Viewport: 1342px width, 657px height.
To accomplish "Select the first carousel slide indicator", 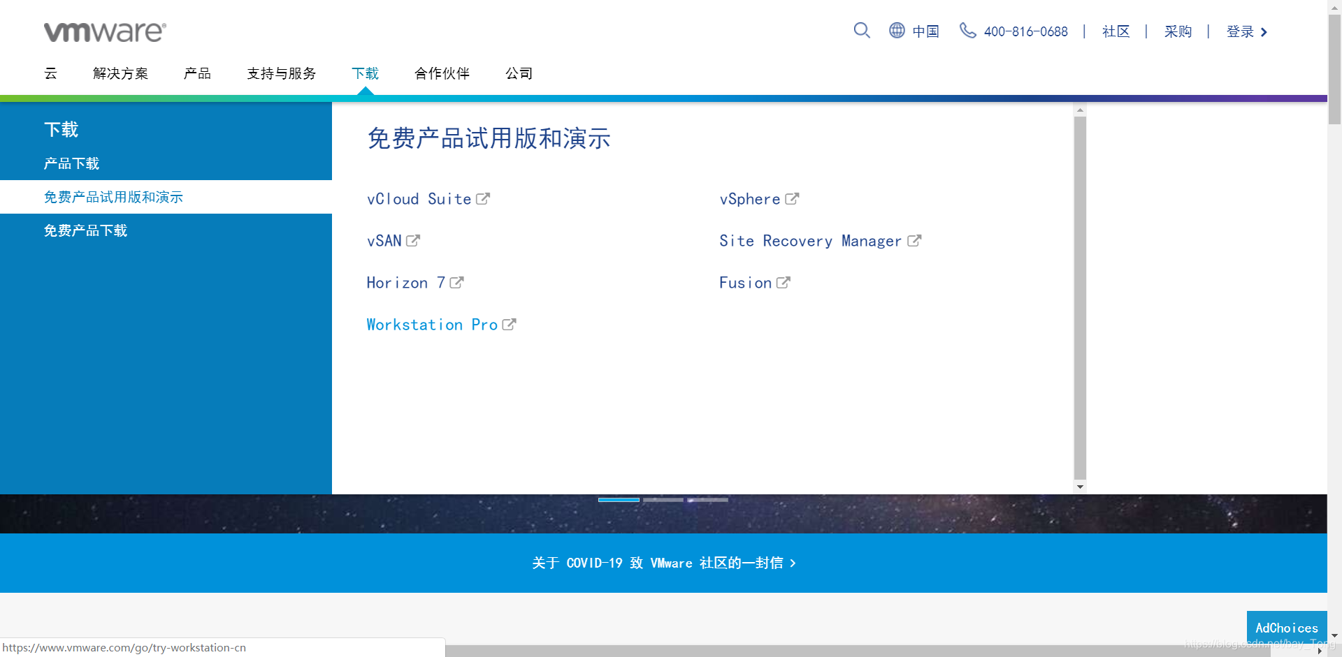I will click(619, 500).
